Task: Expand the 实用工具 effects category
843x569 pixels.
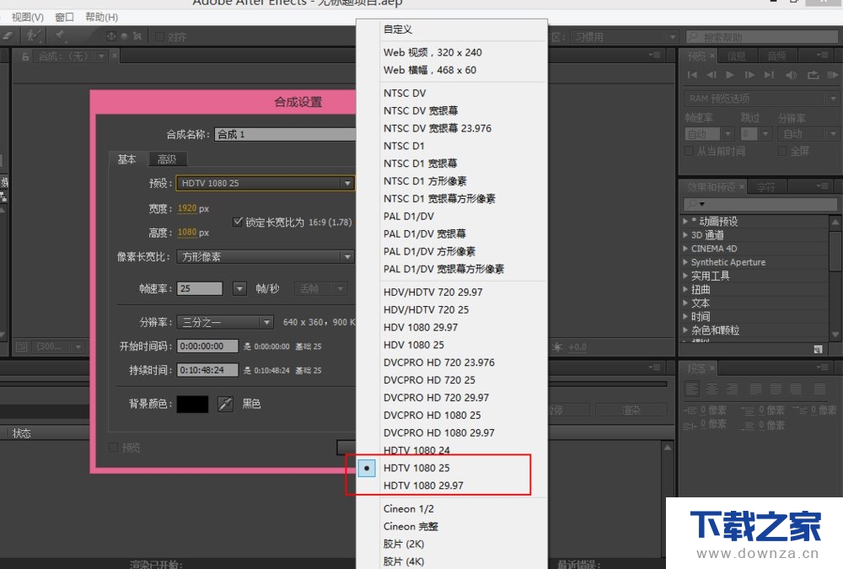Action: point(685,276)
